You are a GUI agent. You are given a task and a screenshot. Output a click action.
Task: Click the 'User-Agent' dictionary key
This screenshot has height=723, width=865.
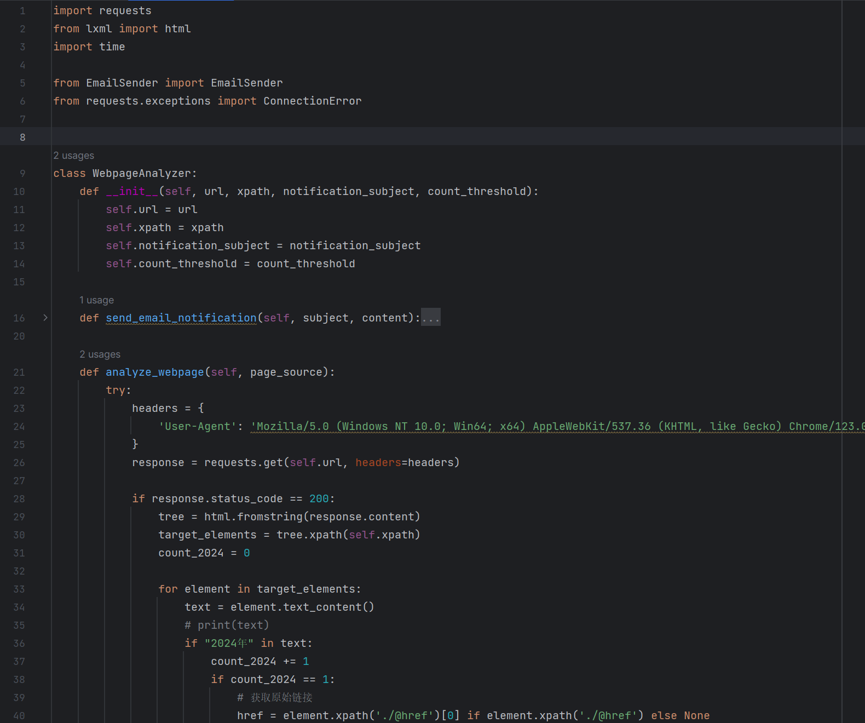(x=198, y=426)
